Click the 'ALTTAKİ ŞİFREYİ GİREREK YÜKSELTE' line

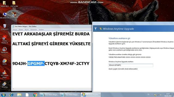pyautogui.click(x=51, y=44)
